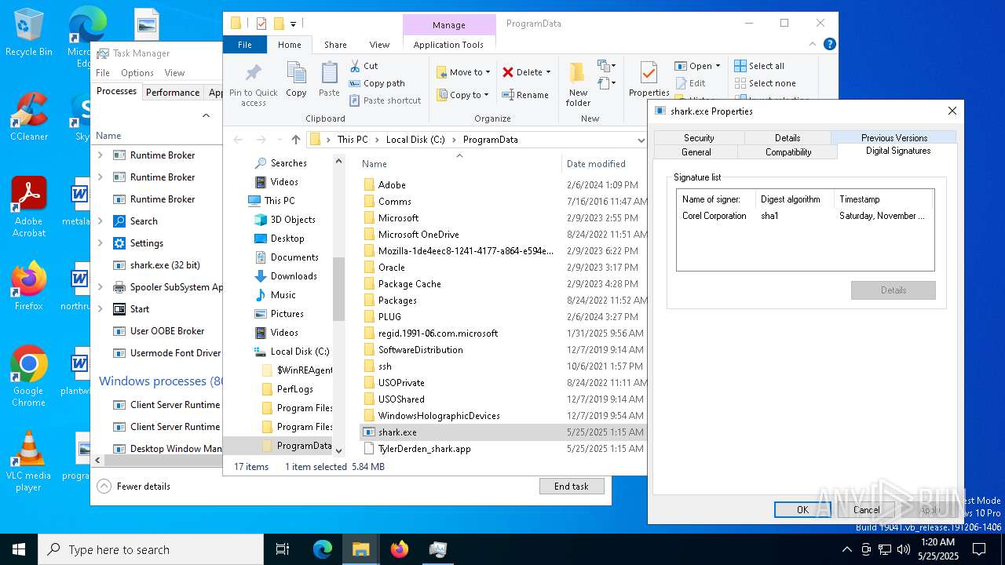Click the Task View taskbar icon

283,549
